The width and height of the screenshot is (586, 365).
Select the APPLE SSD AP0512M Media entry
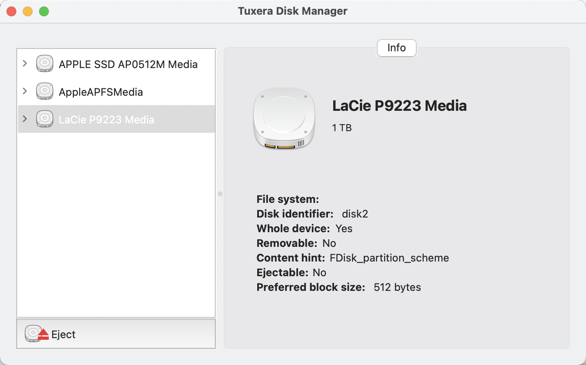pos(128,64)
